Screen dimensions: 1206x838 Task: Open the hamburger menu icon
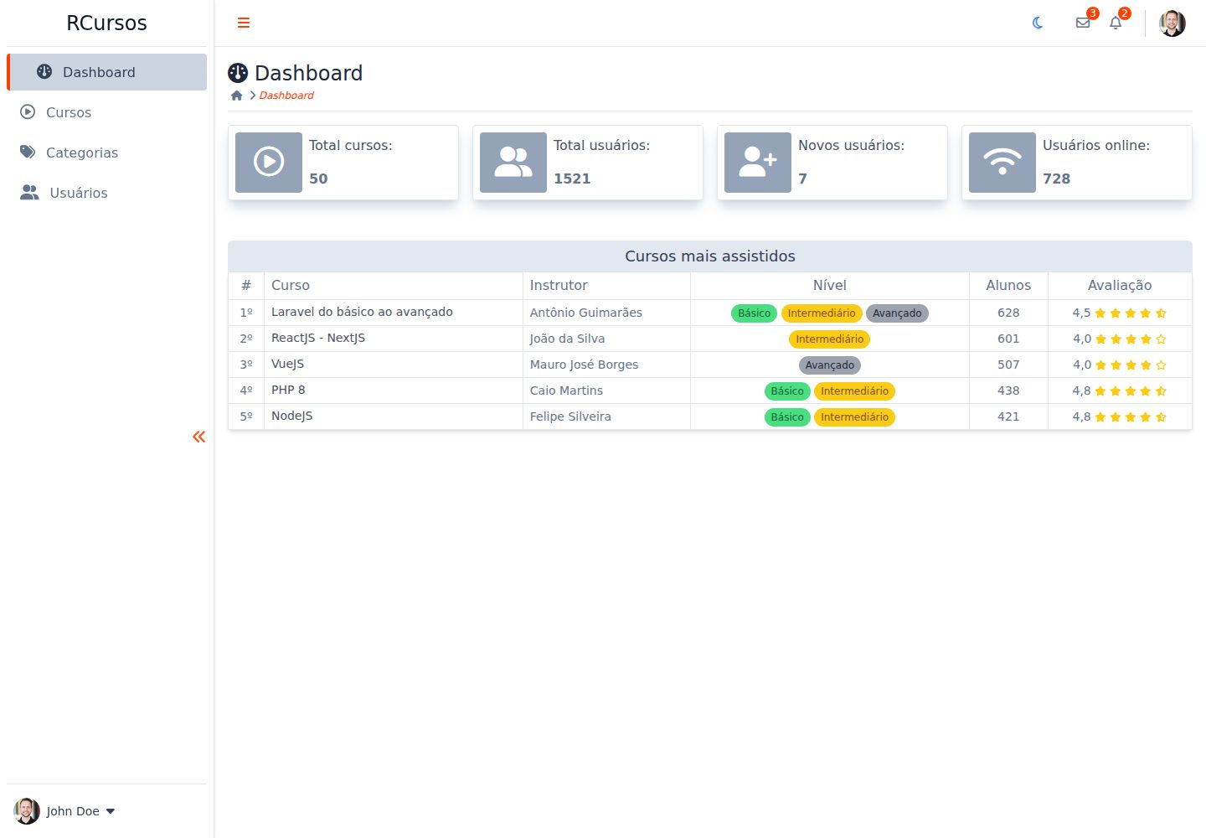point(244,23)
